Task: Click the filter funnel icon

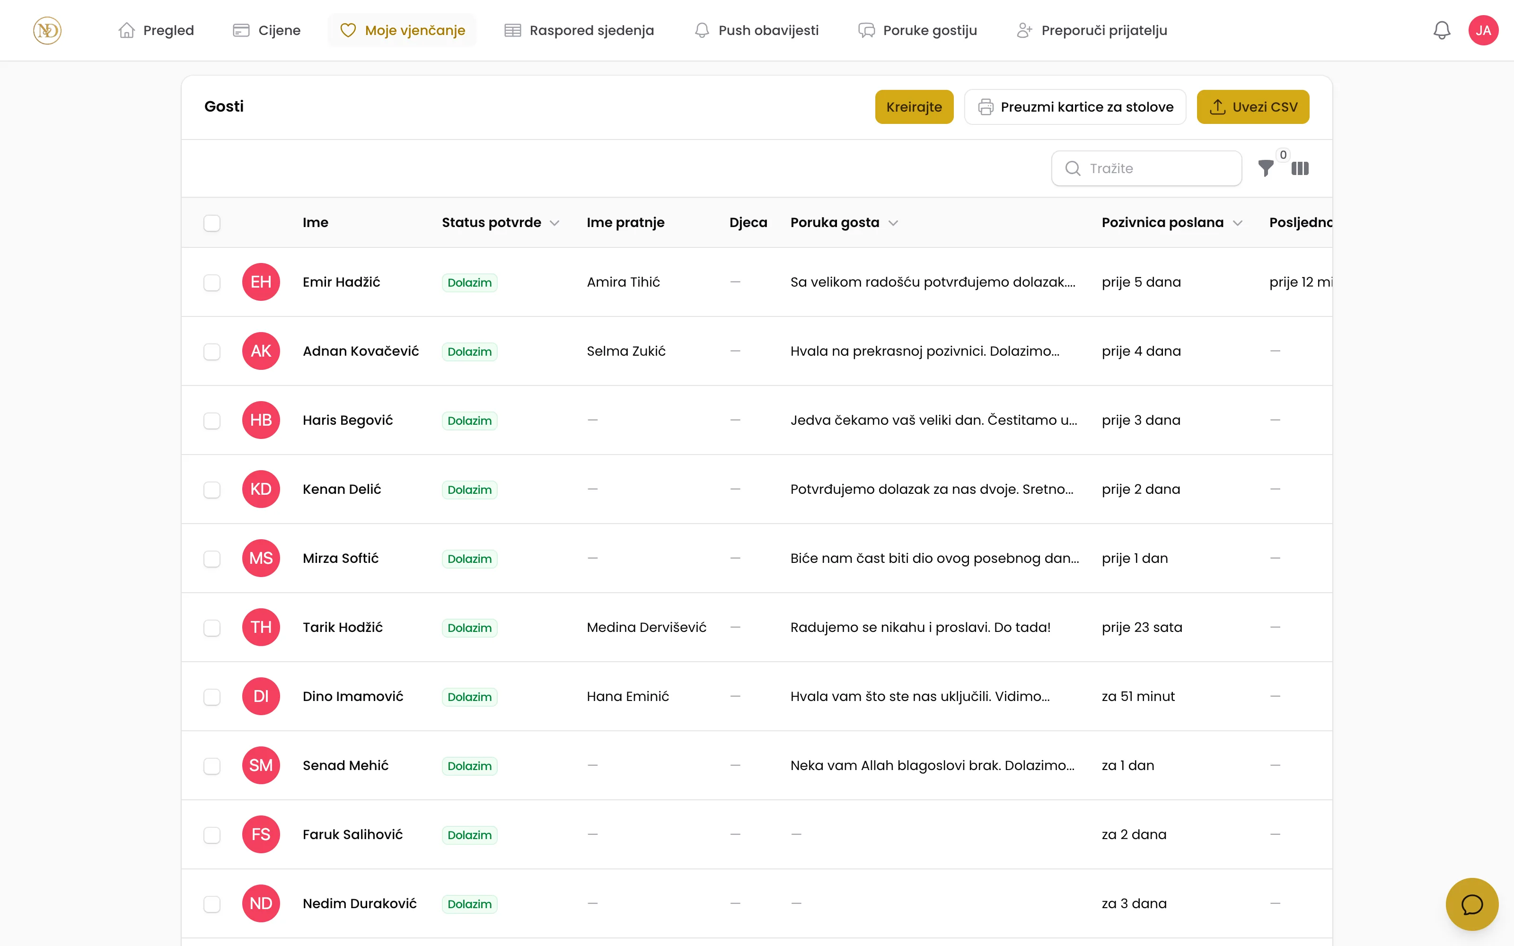Action: point(1266,168)
